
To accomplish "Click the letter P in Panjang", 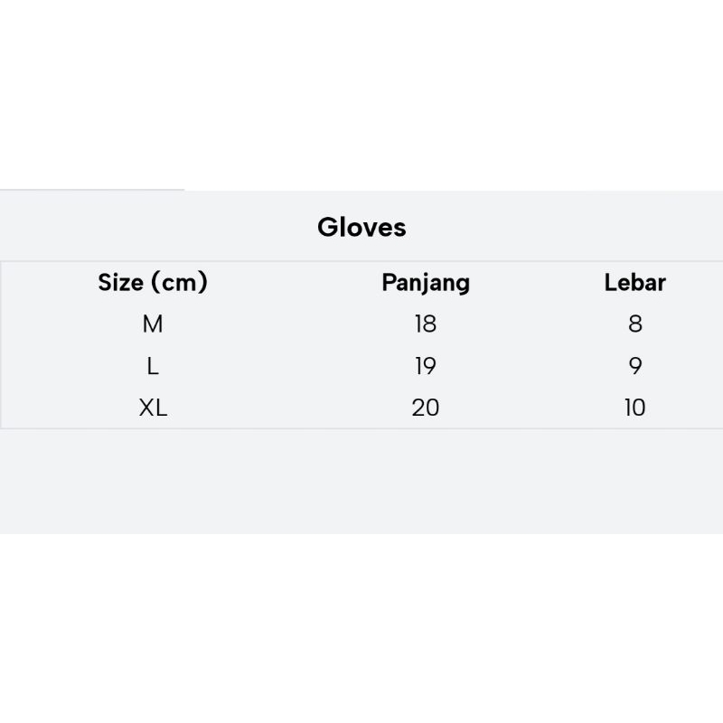I will tap(389, 282).
